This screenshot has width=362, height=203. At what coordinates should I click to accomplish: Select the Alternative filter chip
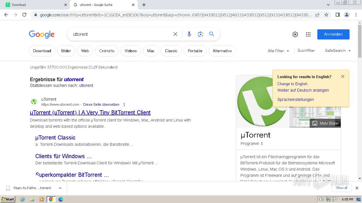point(222,51)
